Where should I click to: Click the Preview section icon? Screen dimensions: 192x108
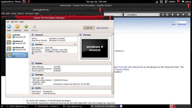(x=80, y=35)
